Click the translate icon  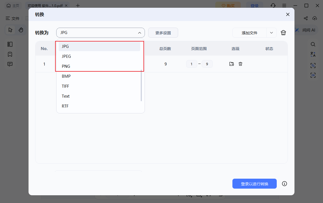click(313, 54)
